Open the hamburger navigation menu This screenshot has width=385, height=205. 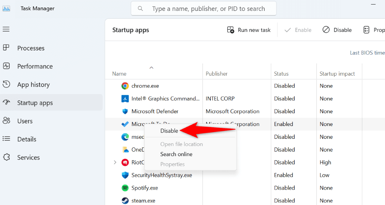[x=6, y=29]
